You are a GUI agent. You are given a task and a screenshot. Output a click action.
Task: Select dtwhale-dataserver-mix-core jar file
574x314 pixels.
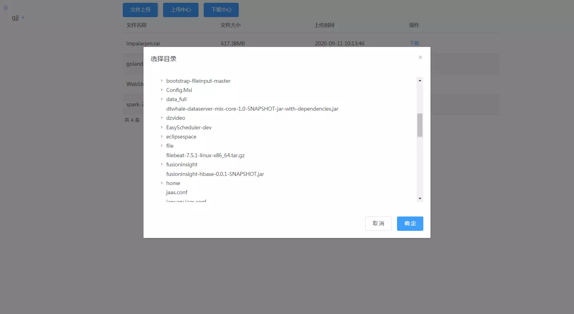[x=252, y=109]
